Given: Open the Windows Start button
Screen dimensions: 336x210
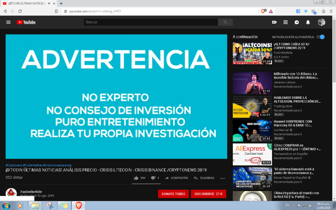Looking at the screenshot, I should coord(6,206).
